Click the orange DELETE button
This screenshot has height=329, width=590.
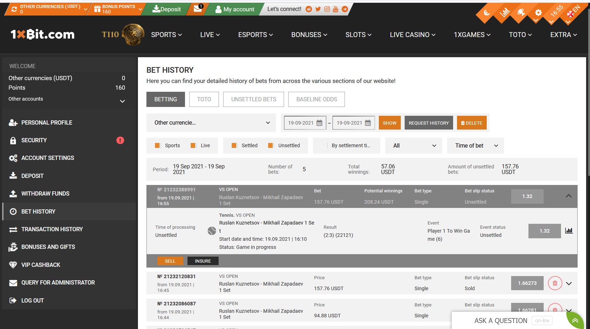coord(472,123)
